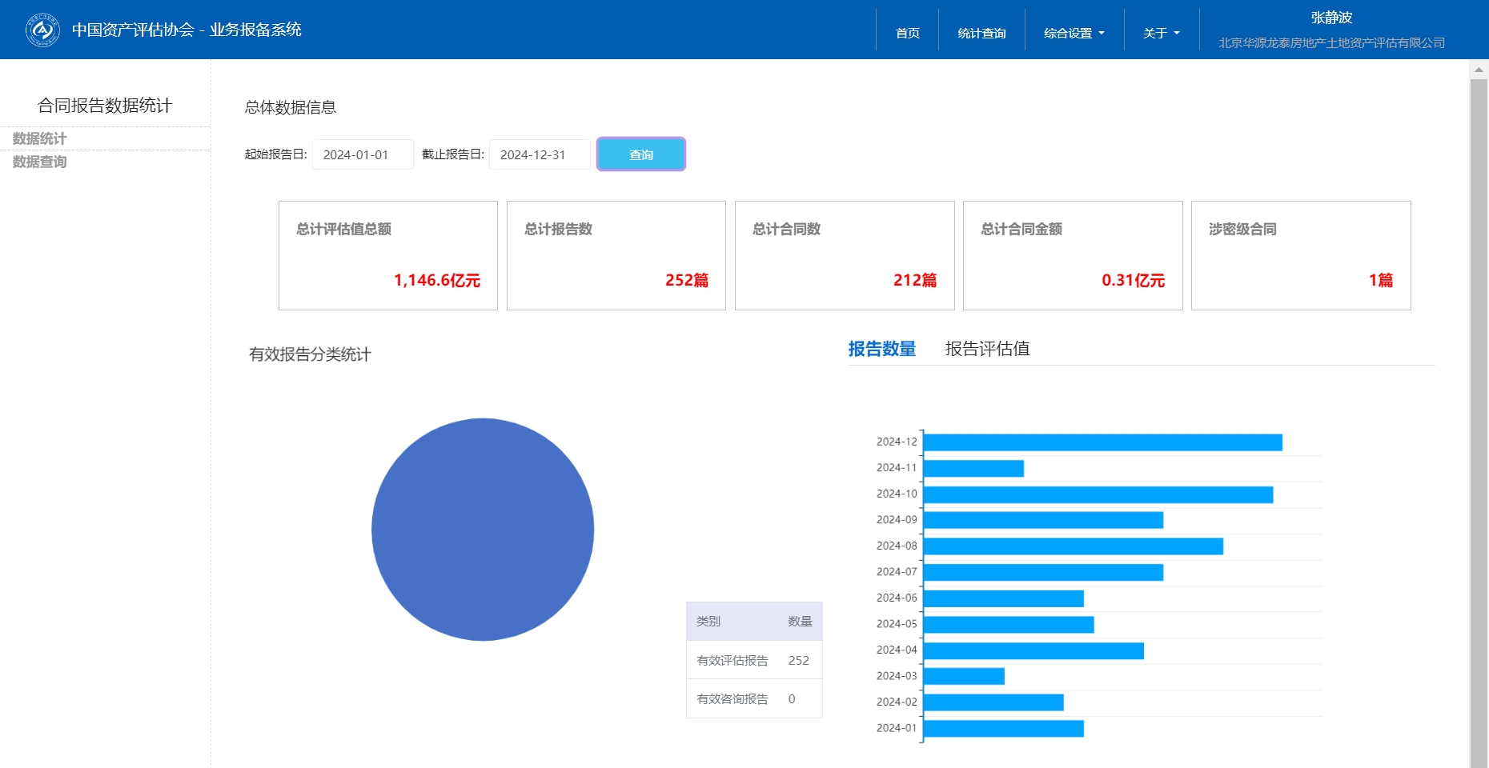The image size is (1489, 768).
Task: Click the 有效评估报告 table row
Action: click(x=753, y=660)
